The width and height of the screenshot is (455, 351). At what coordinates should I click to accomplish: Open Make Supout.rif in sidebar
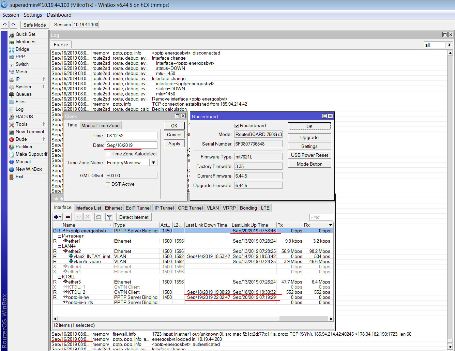pos(31,154)
